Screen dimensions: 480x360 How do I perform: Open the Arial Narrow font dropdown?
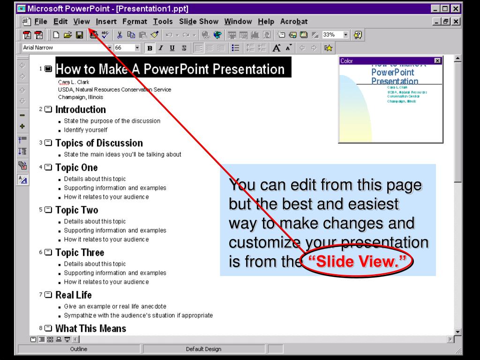109,48
